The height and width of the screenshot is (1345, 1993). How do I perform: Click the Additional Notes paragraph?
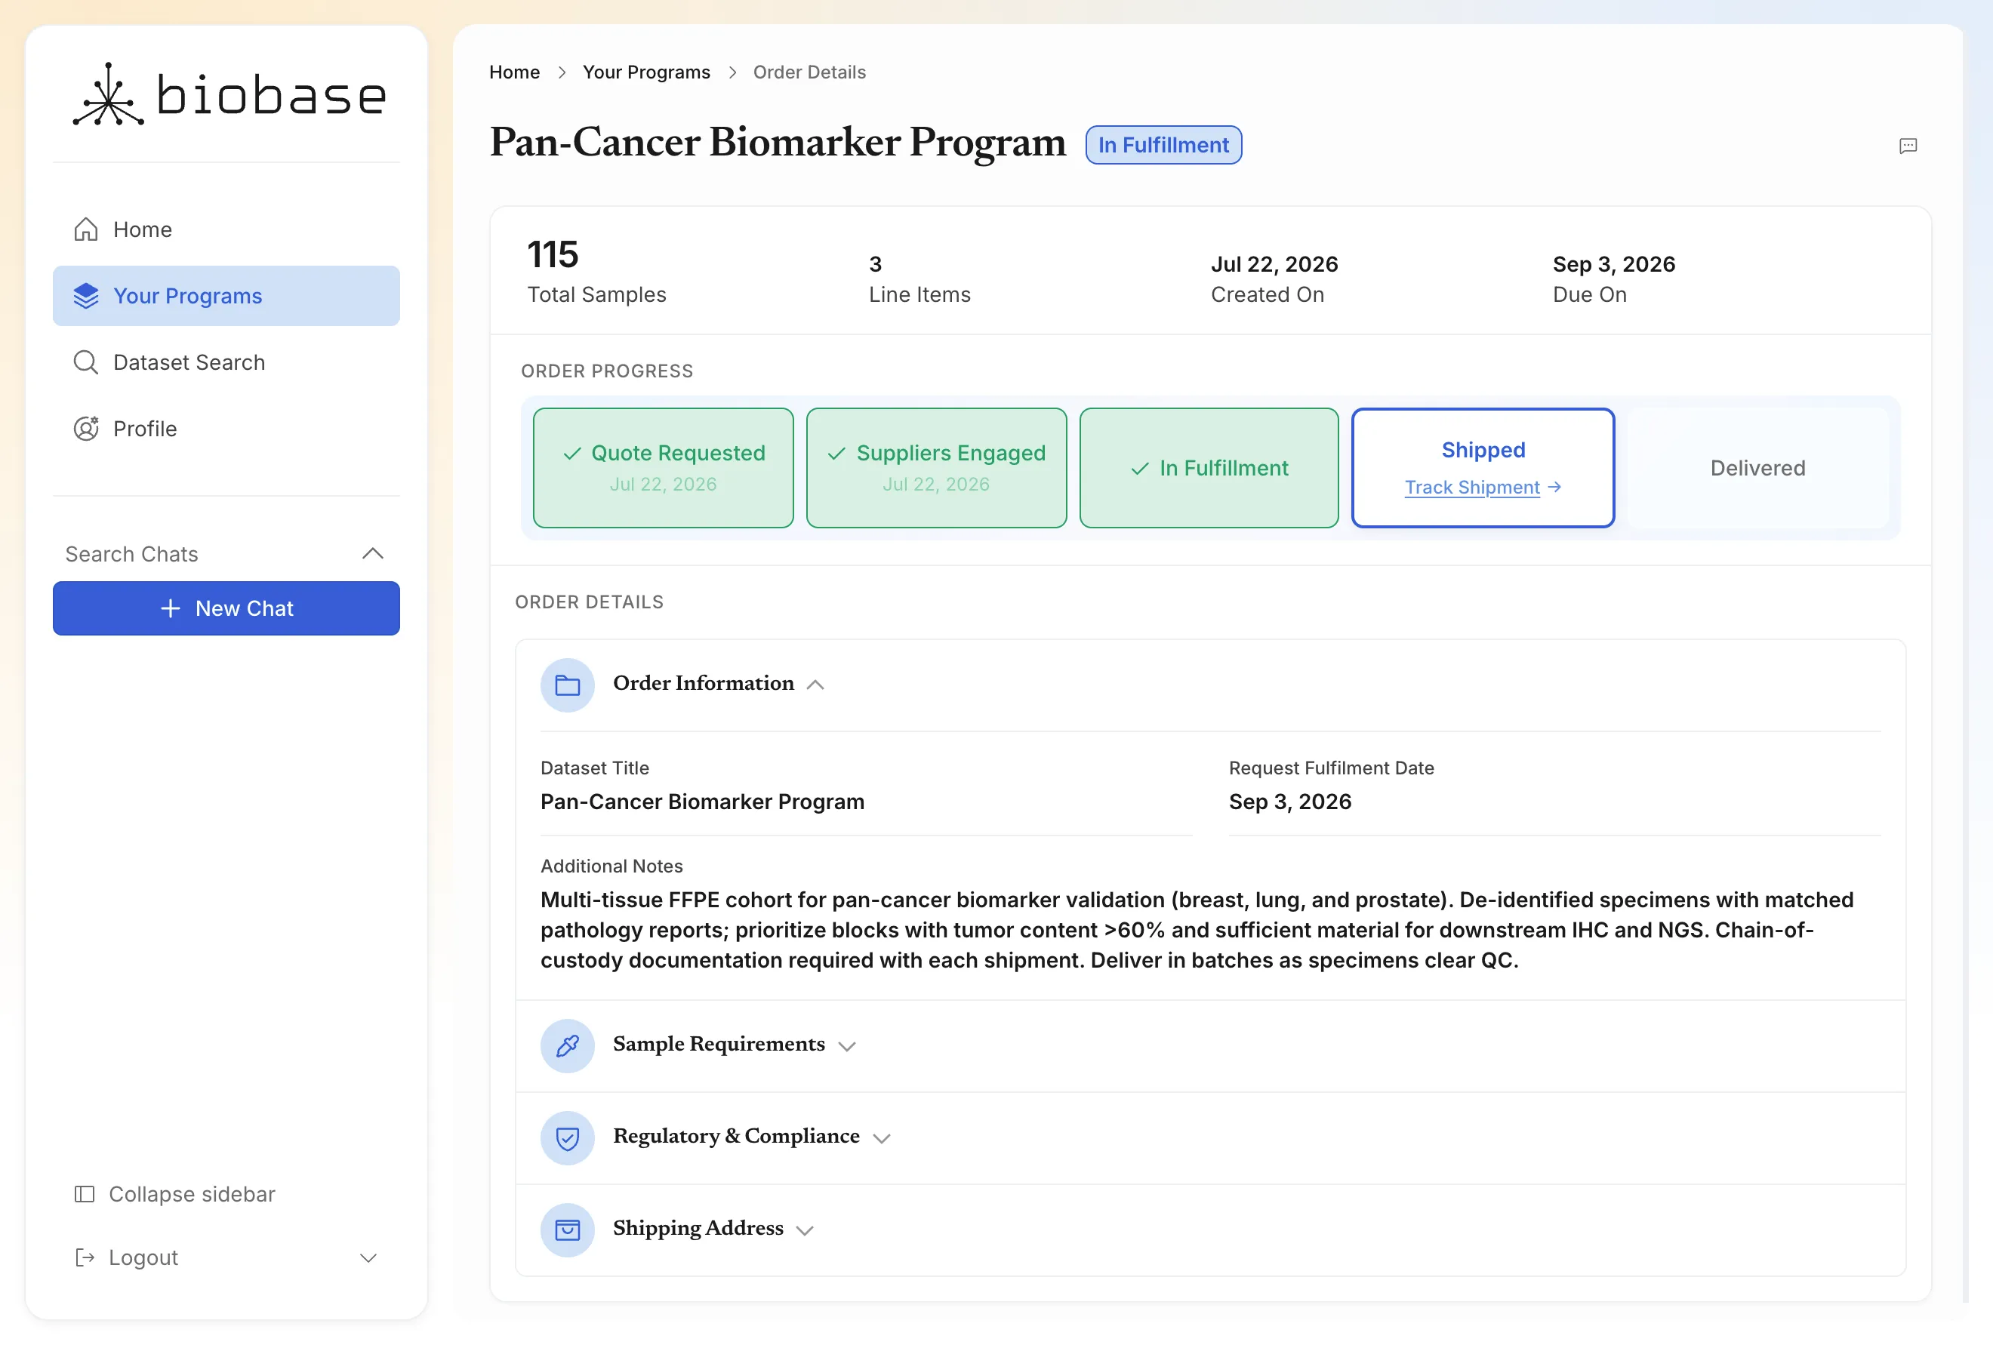[1197, 930]
